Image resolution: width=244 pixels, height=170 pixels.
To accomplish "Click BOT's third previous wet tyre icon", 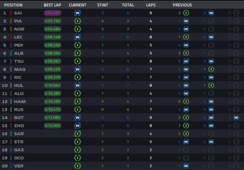I will [x=236, y=118].
